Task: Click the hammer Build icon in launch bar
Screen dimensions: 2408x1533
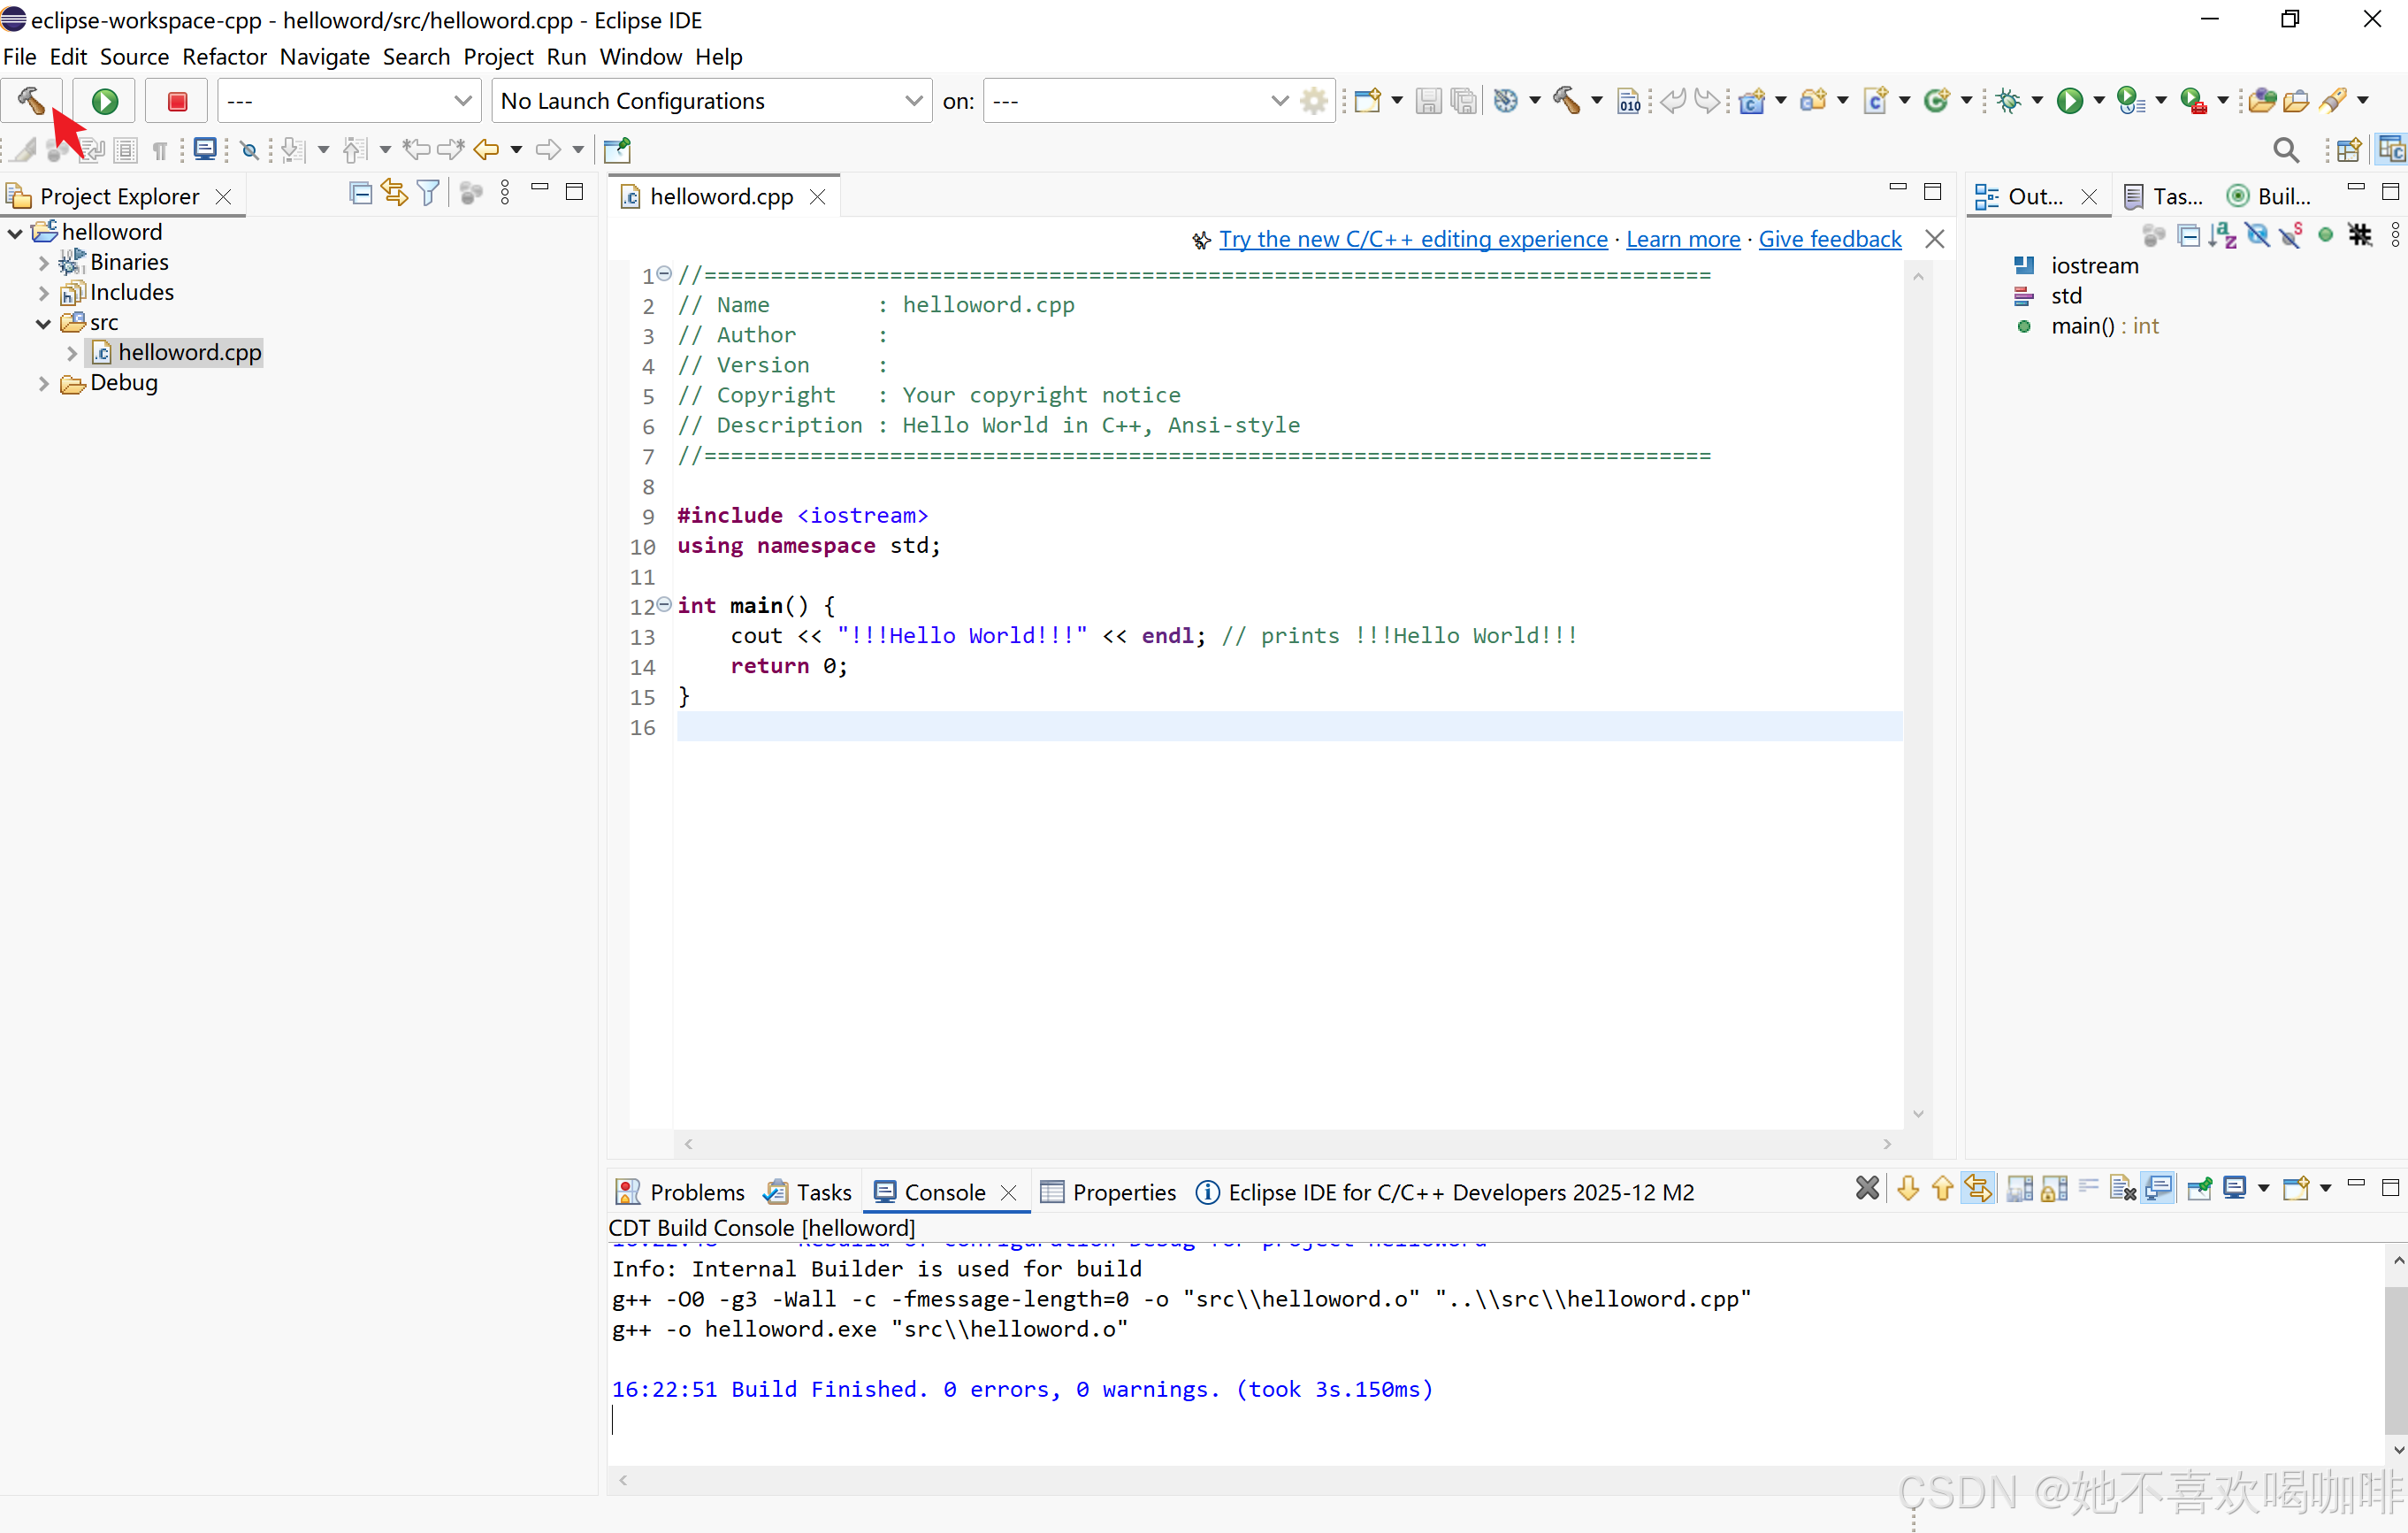Action: 31,100
